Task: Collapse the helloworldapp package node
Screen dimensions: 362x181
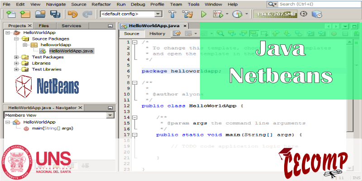Action: 25,45
